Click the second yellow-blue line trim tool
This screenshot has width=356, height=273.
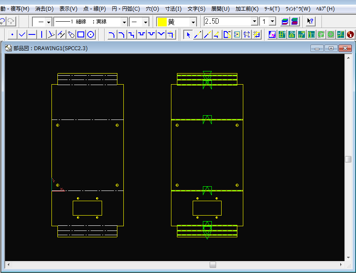(x=208, y=35)
